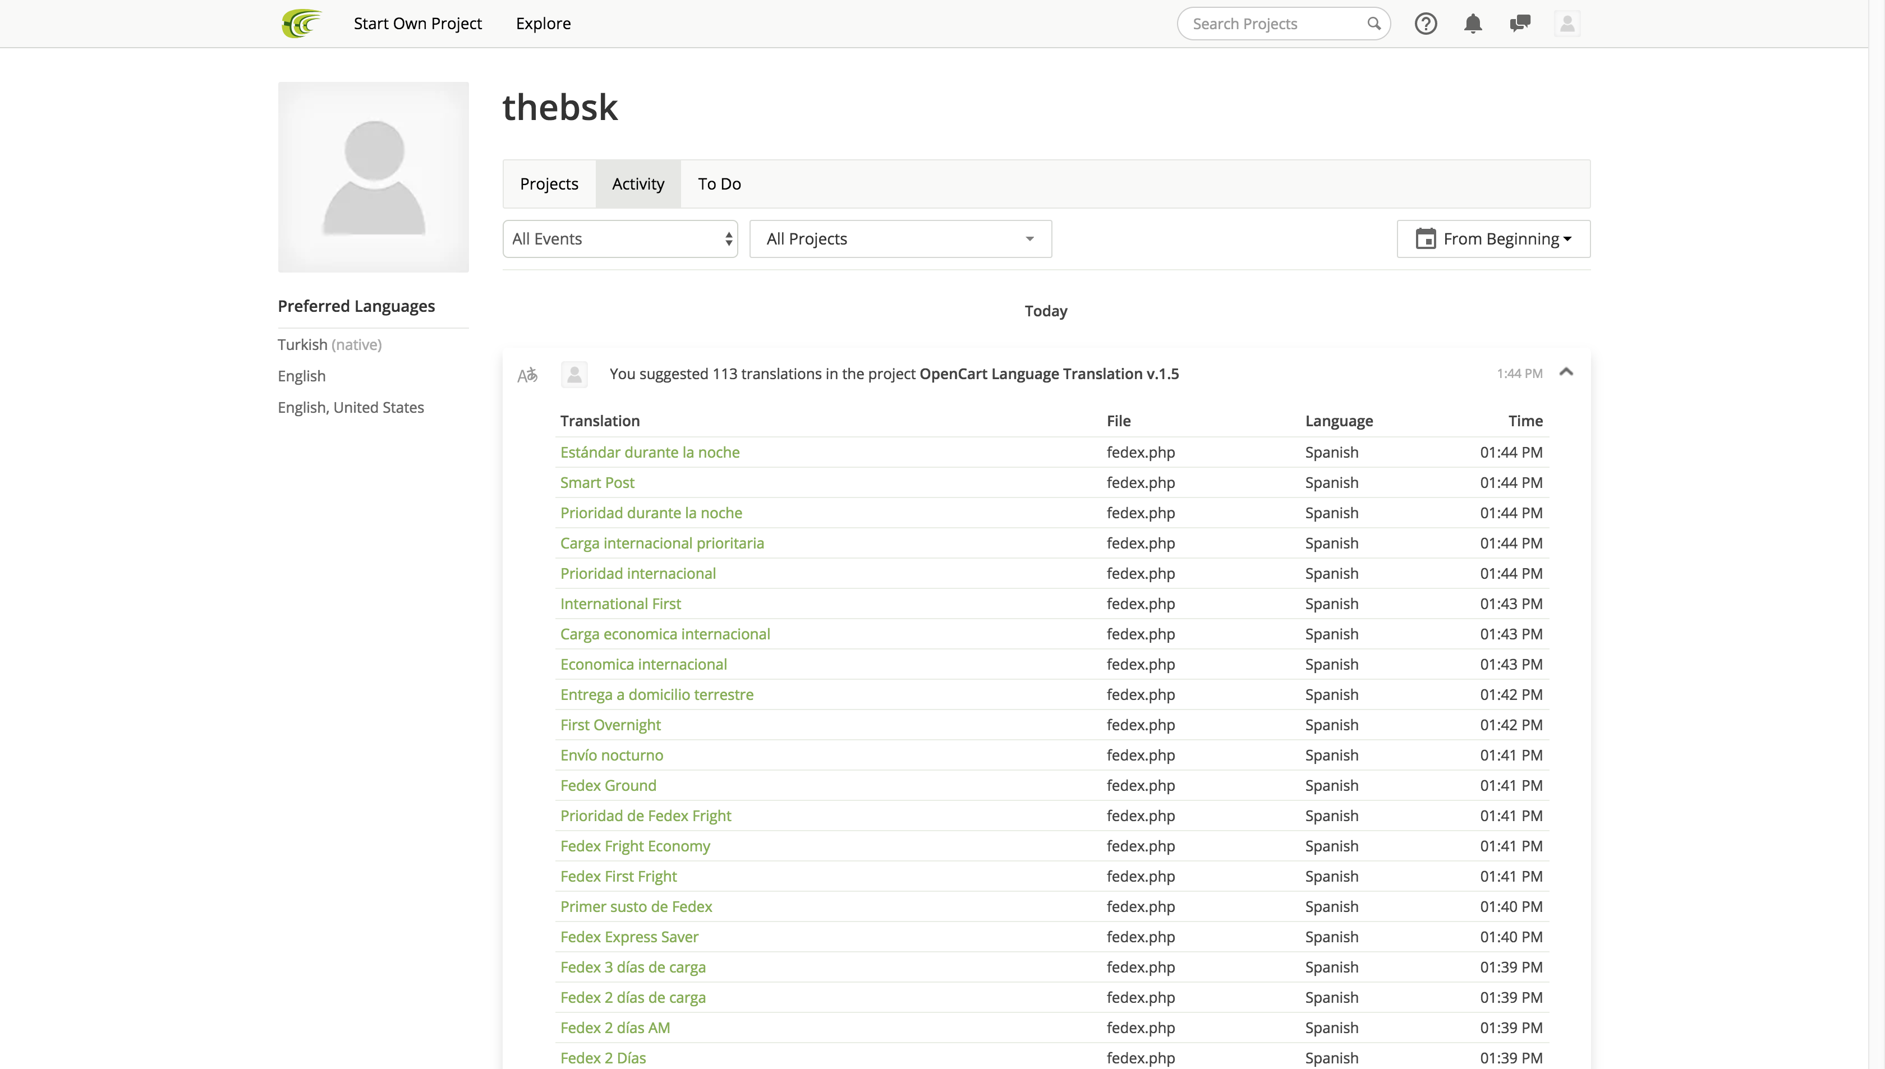Viewport: 1885px width, 1069px height.
Task: Open translation 'Estándar durante la noche'
Action: click(x=649, y=452)
